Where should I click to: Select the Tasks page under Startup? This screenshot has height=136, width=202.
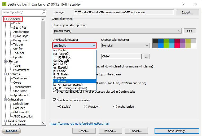17,66
